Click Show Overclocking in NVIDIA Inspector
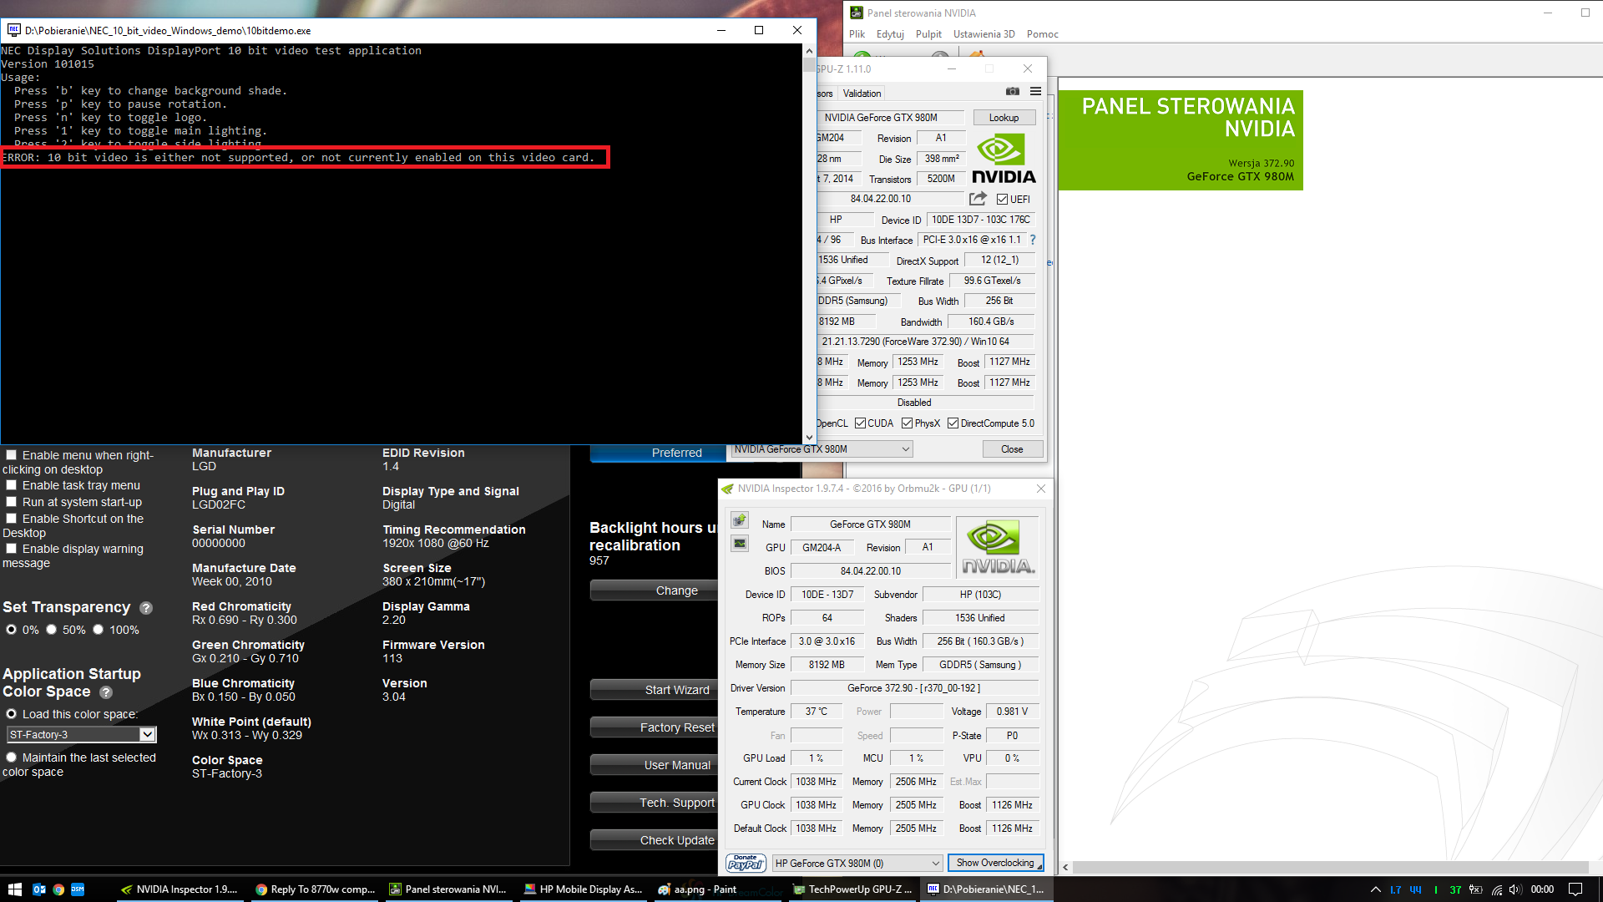 coord(995,863)
